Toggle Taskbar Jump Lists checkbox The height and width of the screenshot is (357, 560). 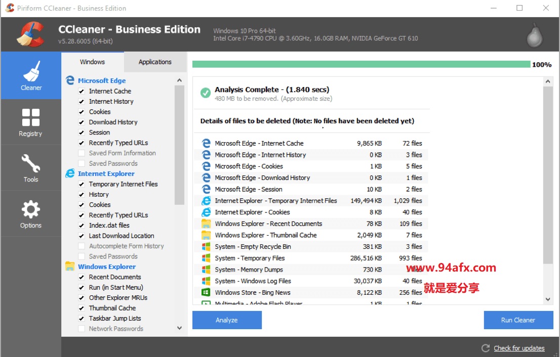point(82,319)
